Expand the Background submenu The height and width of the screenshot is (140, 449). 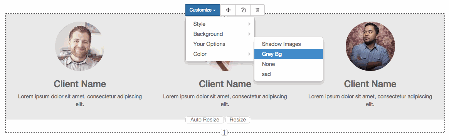click(220, 34)
